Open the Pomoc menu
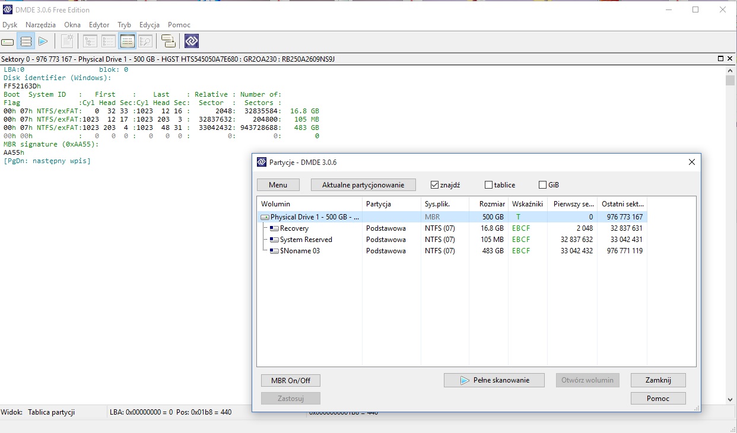The width and height of the screenshot is (737, 433). coord(179,25)
